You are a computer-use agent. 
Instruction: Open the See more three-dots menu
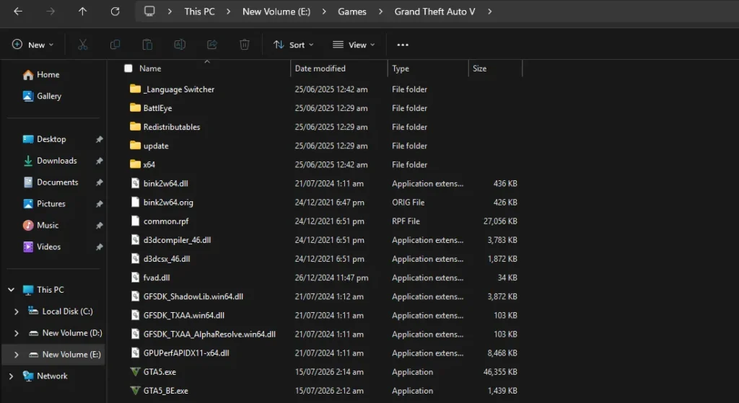(x=403, y=45)
